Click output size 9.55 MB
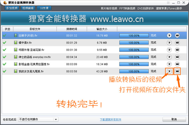This screenshot has height=125, width=189. pyautogui.click(x=102, y=50)
